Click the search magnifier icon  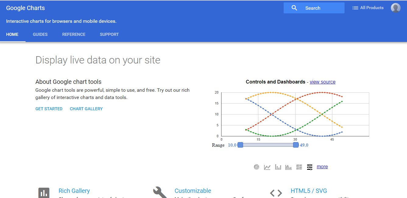pos(294,8)
